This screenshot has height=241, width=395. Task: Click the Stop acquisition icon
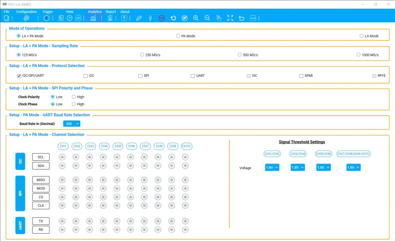[x=161, y=18]
